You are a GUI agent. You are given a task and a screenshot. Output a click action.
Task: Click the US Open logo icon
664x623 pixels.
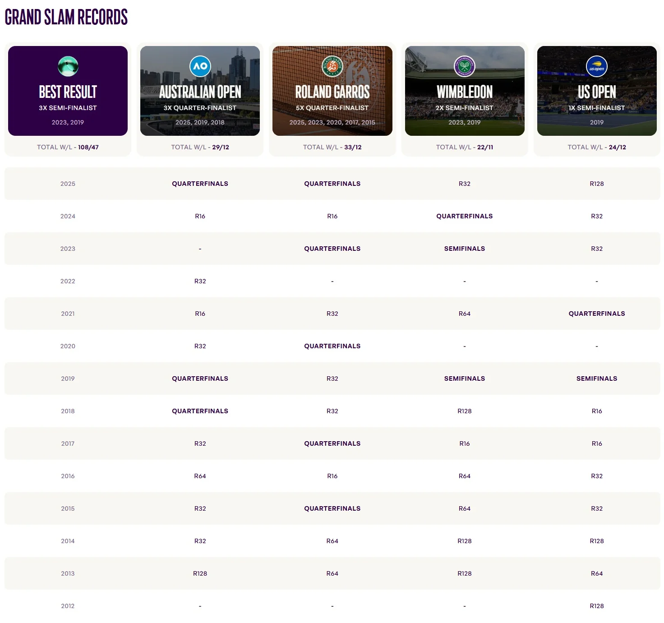tap(596, 66)
